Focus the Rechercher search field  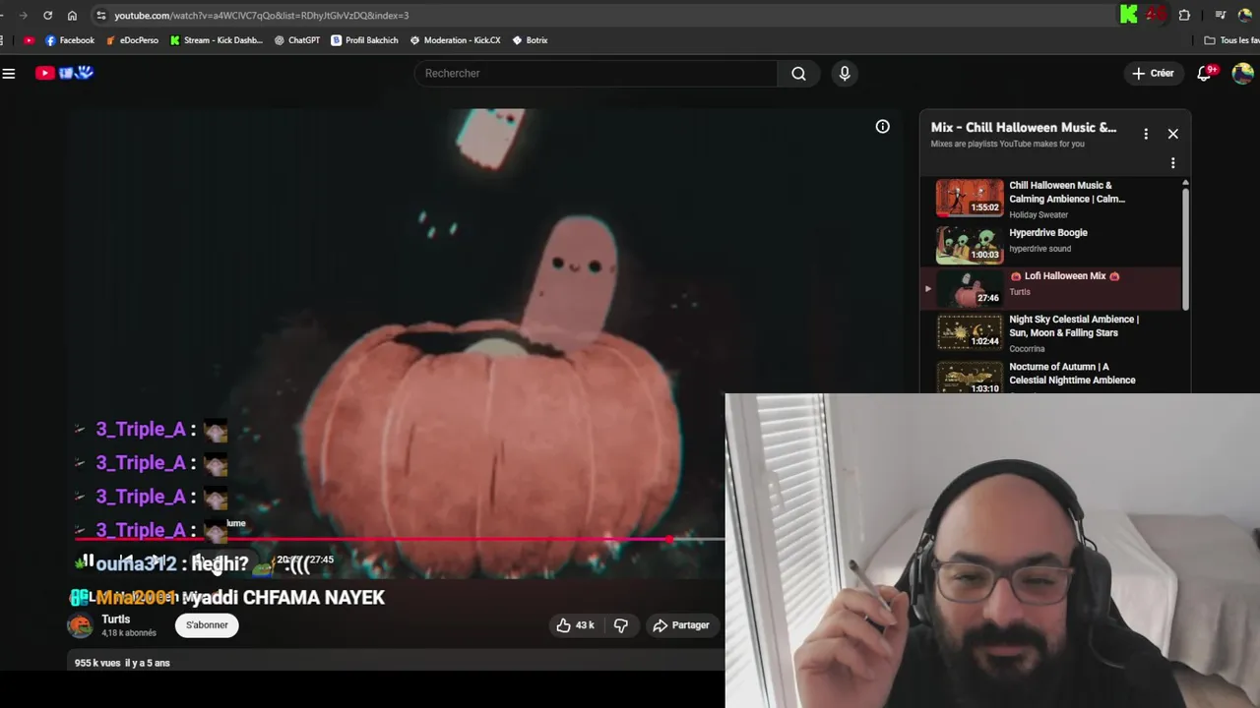596,73
